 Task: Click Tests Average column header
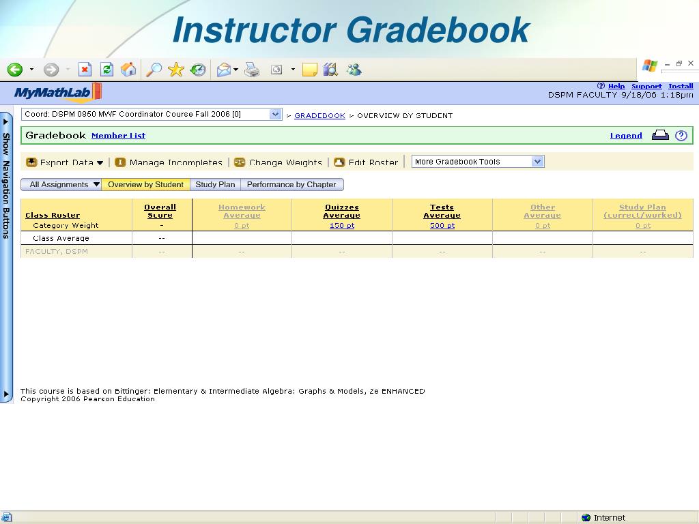pyautogui.click(x=442, y=212)
